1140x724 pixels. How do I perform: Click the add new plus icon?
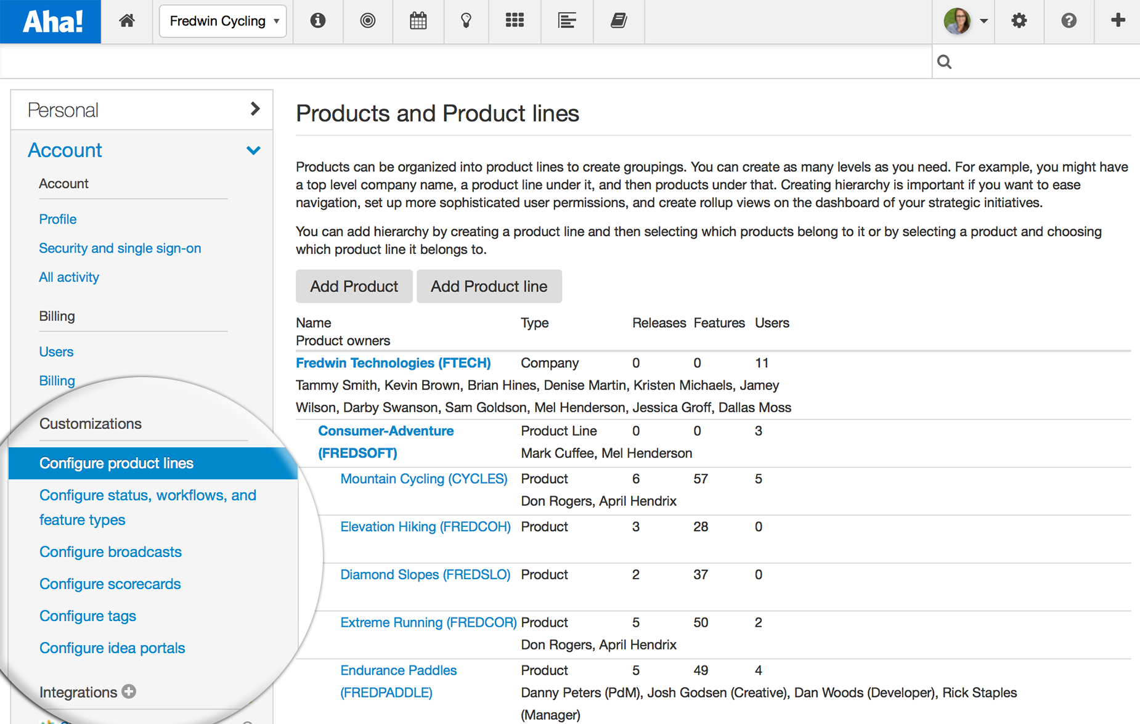click(x=1117, y=20)
